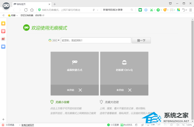Open yellow star favorites in sidebar
The image size is (194, 127).
(3, 24)
